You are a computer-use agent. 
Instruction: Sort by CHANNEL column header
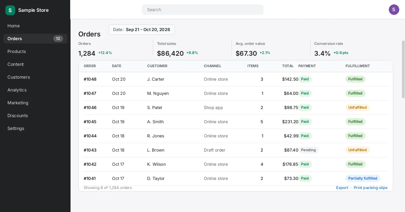click(x=213, y=66)
